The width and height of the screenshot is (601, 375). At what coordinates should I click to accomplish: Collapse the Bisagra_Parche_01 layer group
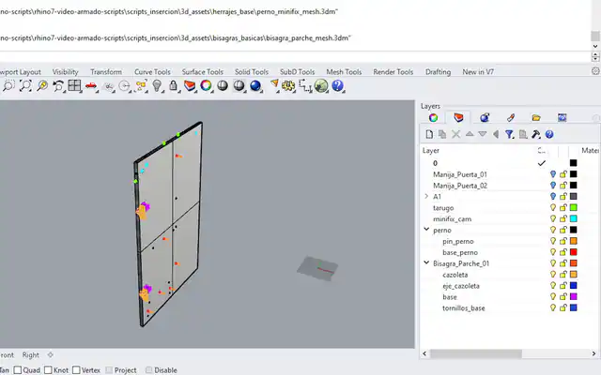pyautogui.click(x=426, y=262)
